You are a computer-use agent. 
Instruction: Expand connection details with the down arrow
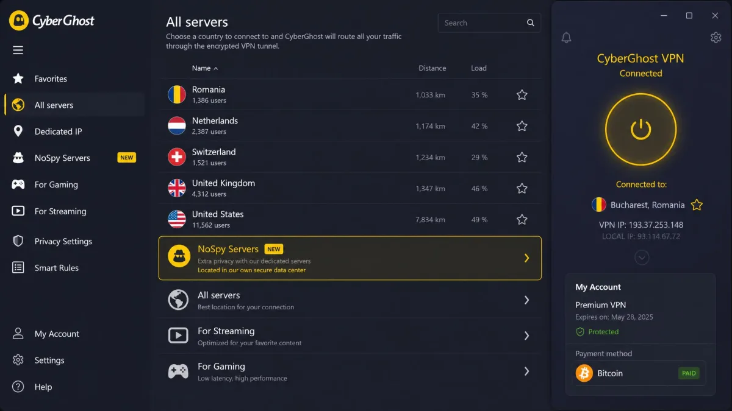[x=641, y=258]
